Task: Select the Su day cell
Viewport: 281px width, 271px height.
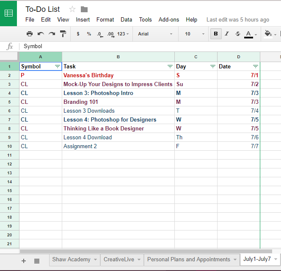Action: pos(196,84)
